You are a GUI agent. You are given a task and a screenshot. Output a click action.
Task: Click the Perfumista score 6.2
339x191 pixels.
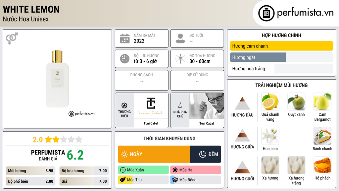pyautogui.click(x=75, y=155)
